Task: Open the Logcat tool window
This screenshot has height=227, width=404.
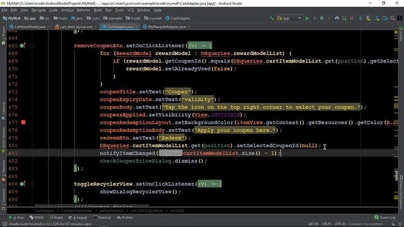Action: coord(78,218)
